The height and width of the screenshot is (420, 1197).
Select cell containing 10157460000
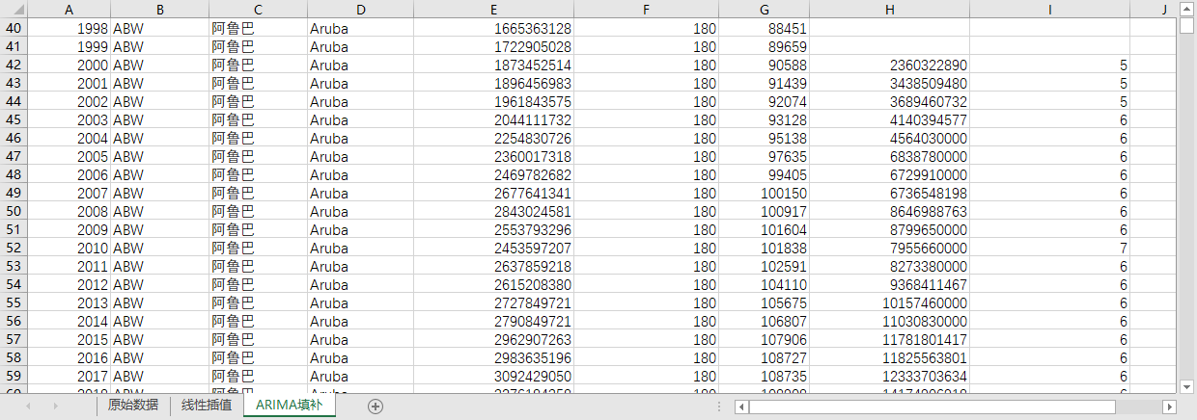[889, 303]
